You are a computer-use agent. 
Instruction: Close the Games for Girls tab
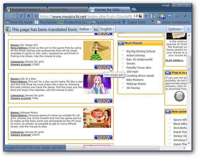pos(128,10)
